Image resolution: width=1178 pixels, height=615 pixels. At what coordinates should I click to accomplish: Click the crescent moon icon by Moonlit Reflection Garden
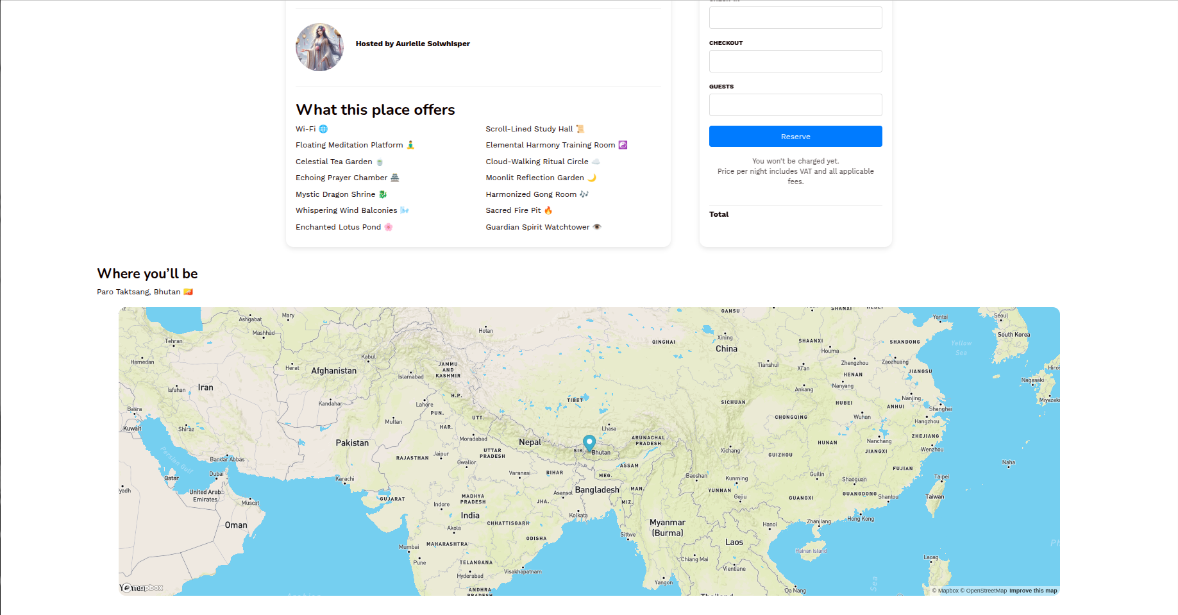point(592,178)
